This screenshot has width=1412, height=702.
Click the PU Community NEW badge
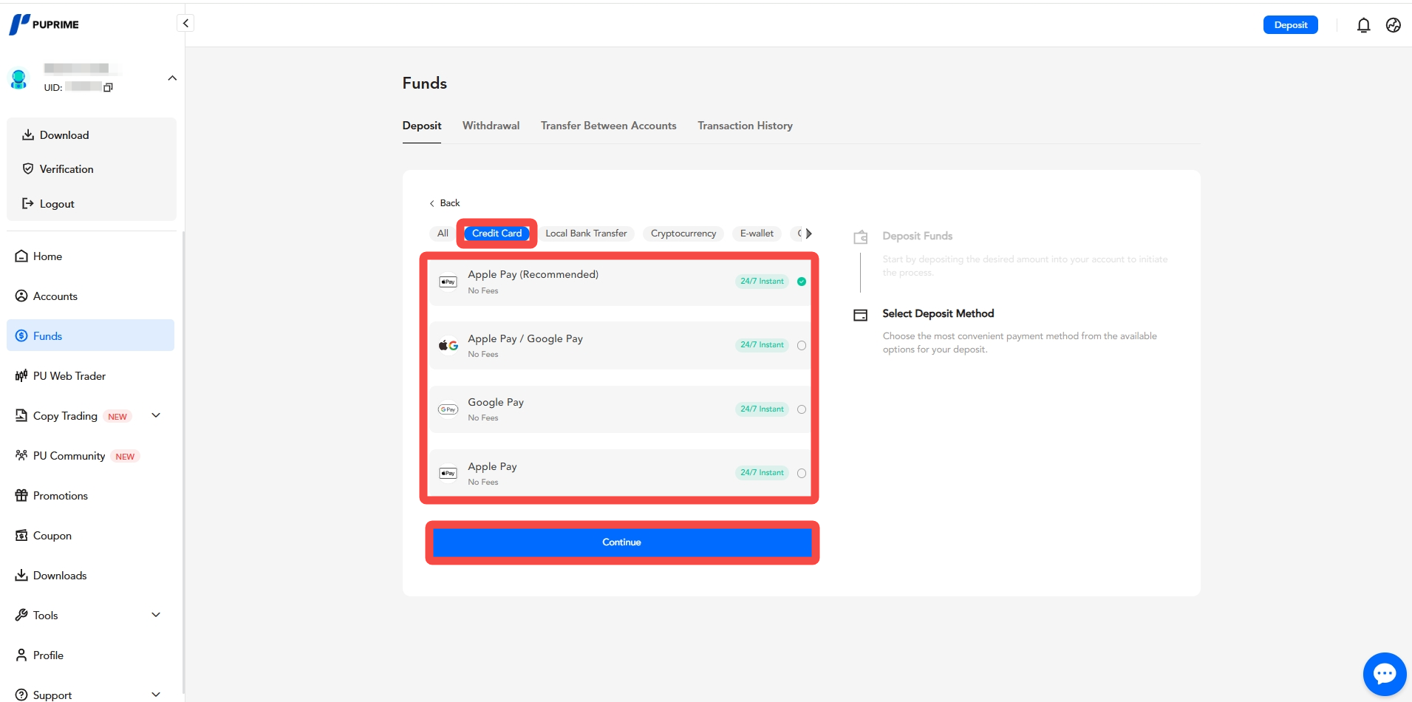tap(125, 457)
